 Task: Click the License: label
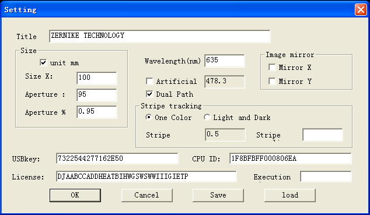coord(28,177)
